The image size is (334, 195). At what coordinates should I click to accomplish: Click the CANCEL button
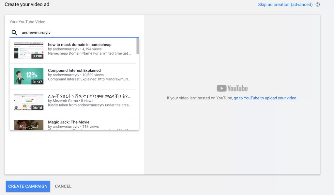tap(63, 186)
